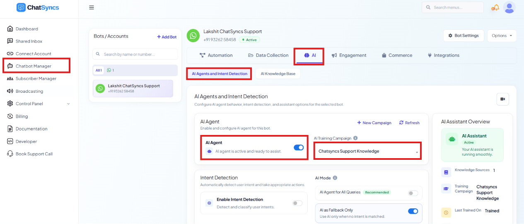Viewport: 524px width, 224px height.
Task: Turn off the AI Agent toggle
Action: [299, 147]
